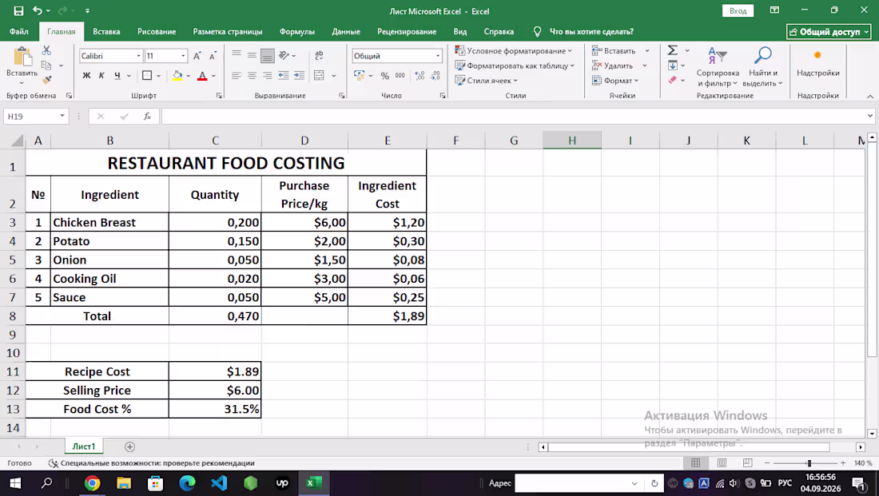Switch to the Формулы tab
879x496 pixels.
[x=297, y=31]
